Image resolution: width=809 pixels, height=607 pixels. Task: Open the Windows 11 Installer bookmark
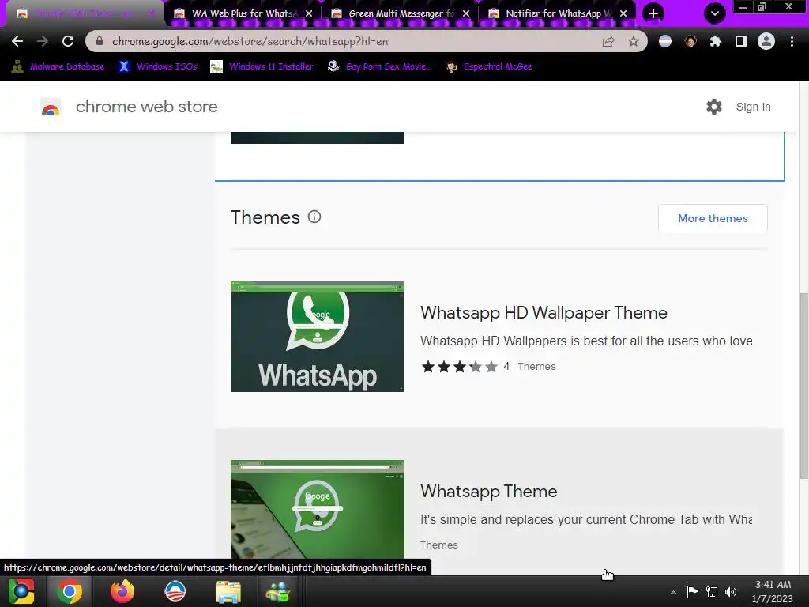point(262,66)
